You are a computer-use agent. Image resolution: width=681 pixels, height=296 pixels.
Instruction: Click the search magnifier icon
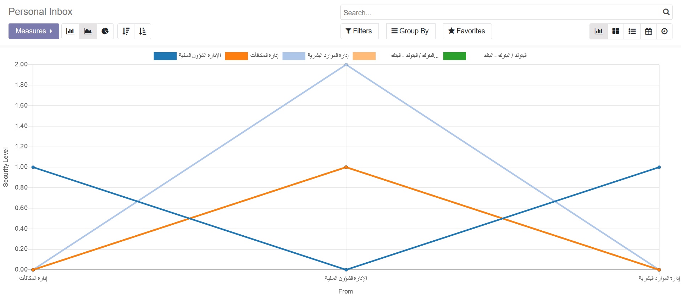[x=666, y=12]
